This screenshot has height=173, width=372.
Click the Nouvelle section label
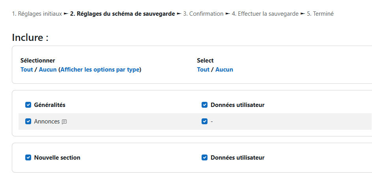point(57,157)
